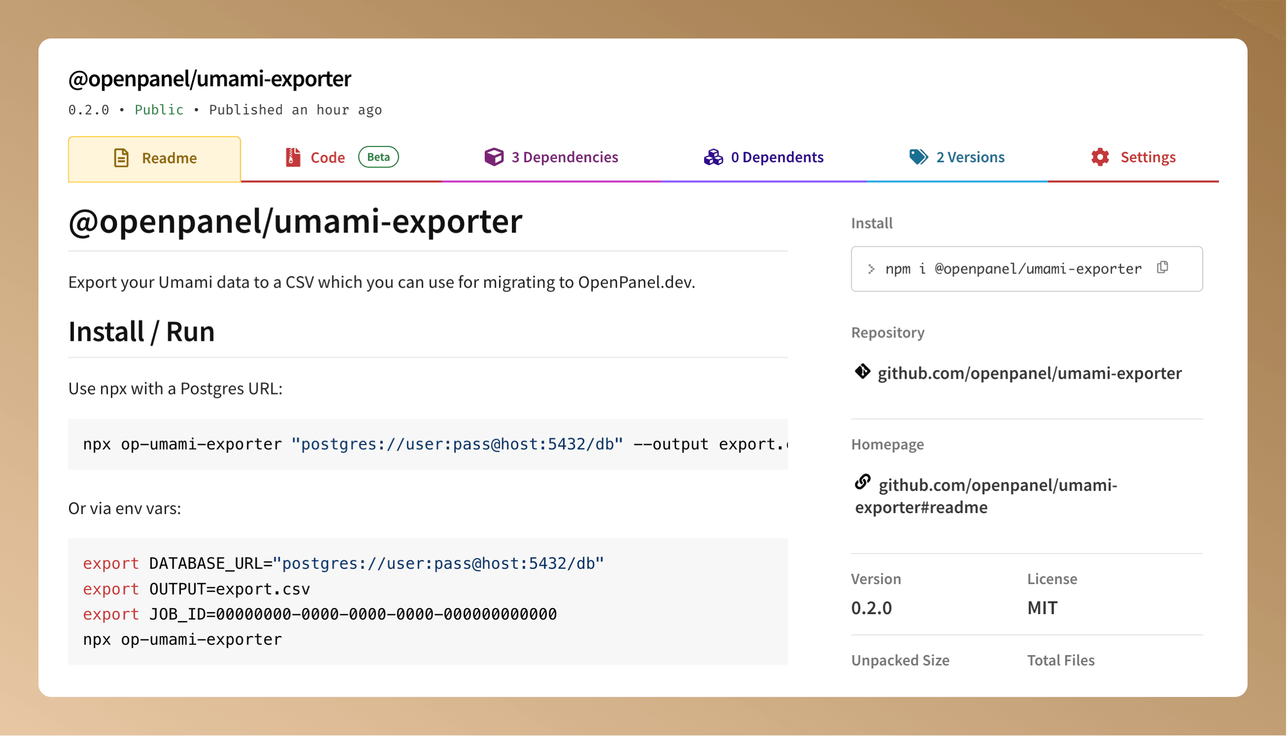Switch to the Code tab

coord(327,157)
